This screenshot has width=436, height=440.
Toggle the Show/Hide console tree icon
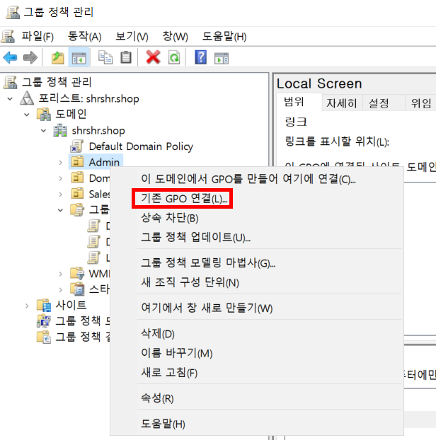coord(79,58)
